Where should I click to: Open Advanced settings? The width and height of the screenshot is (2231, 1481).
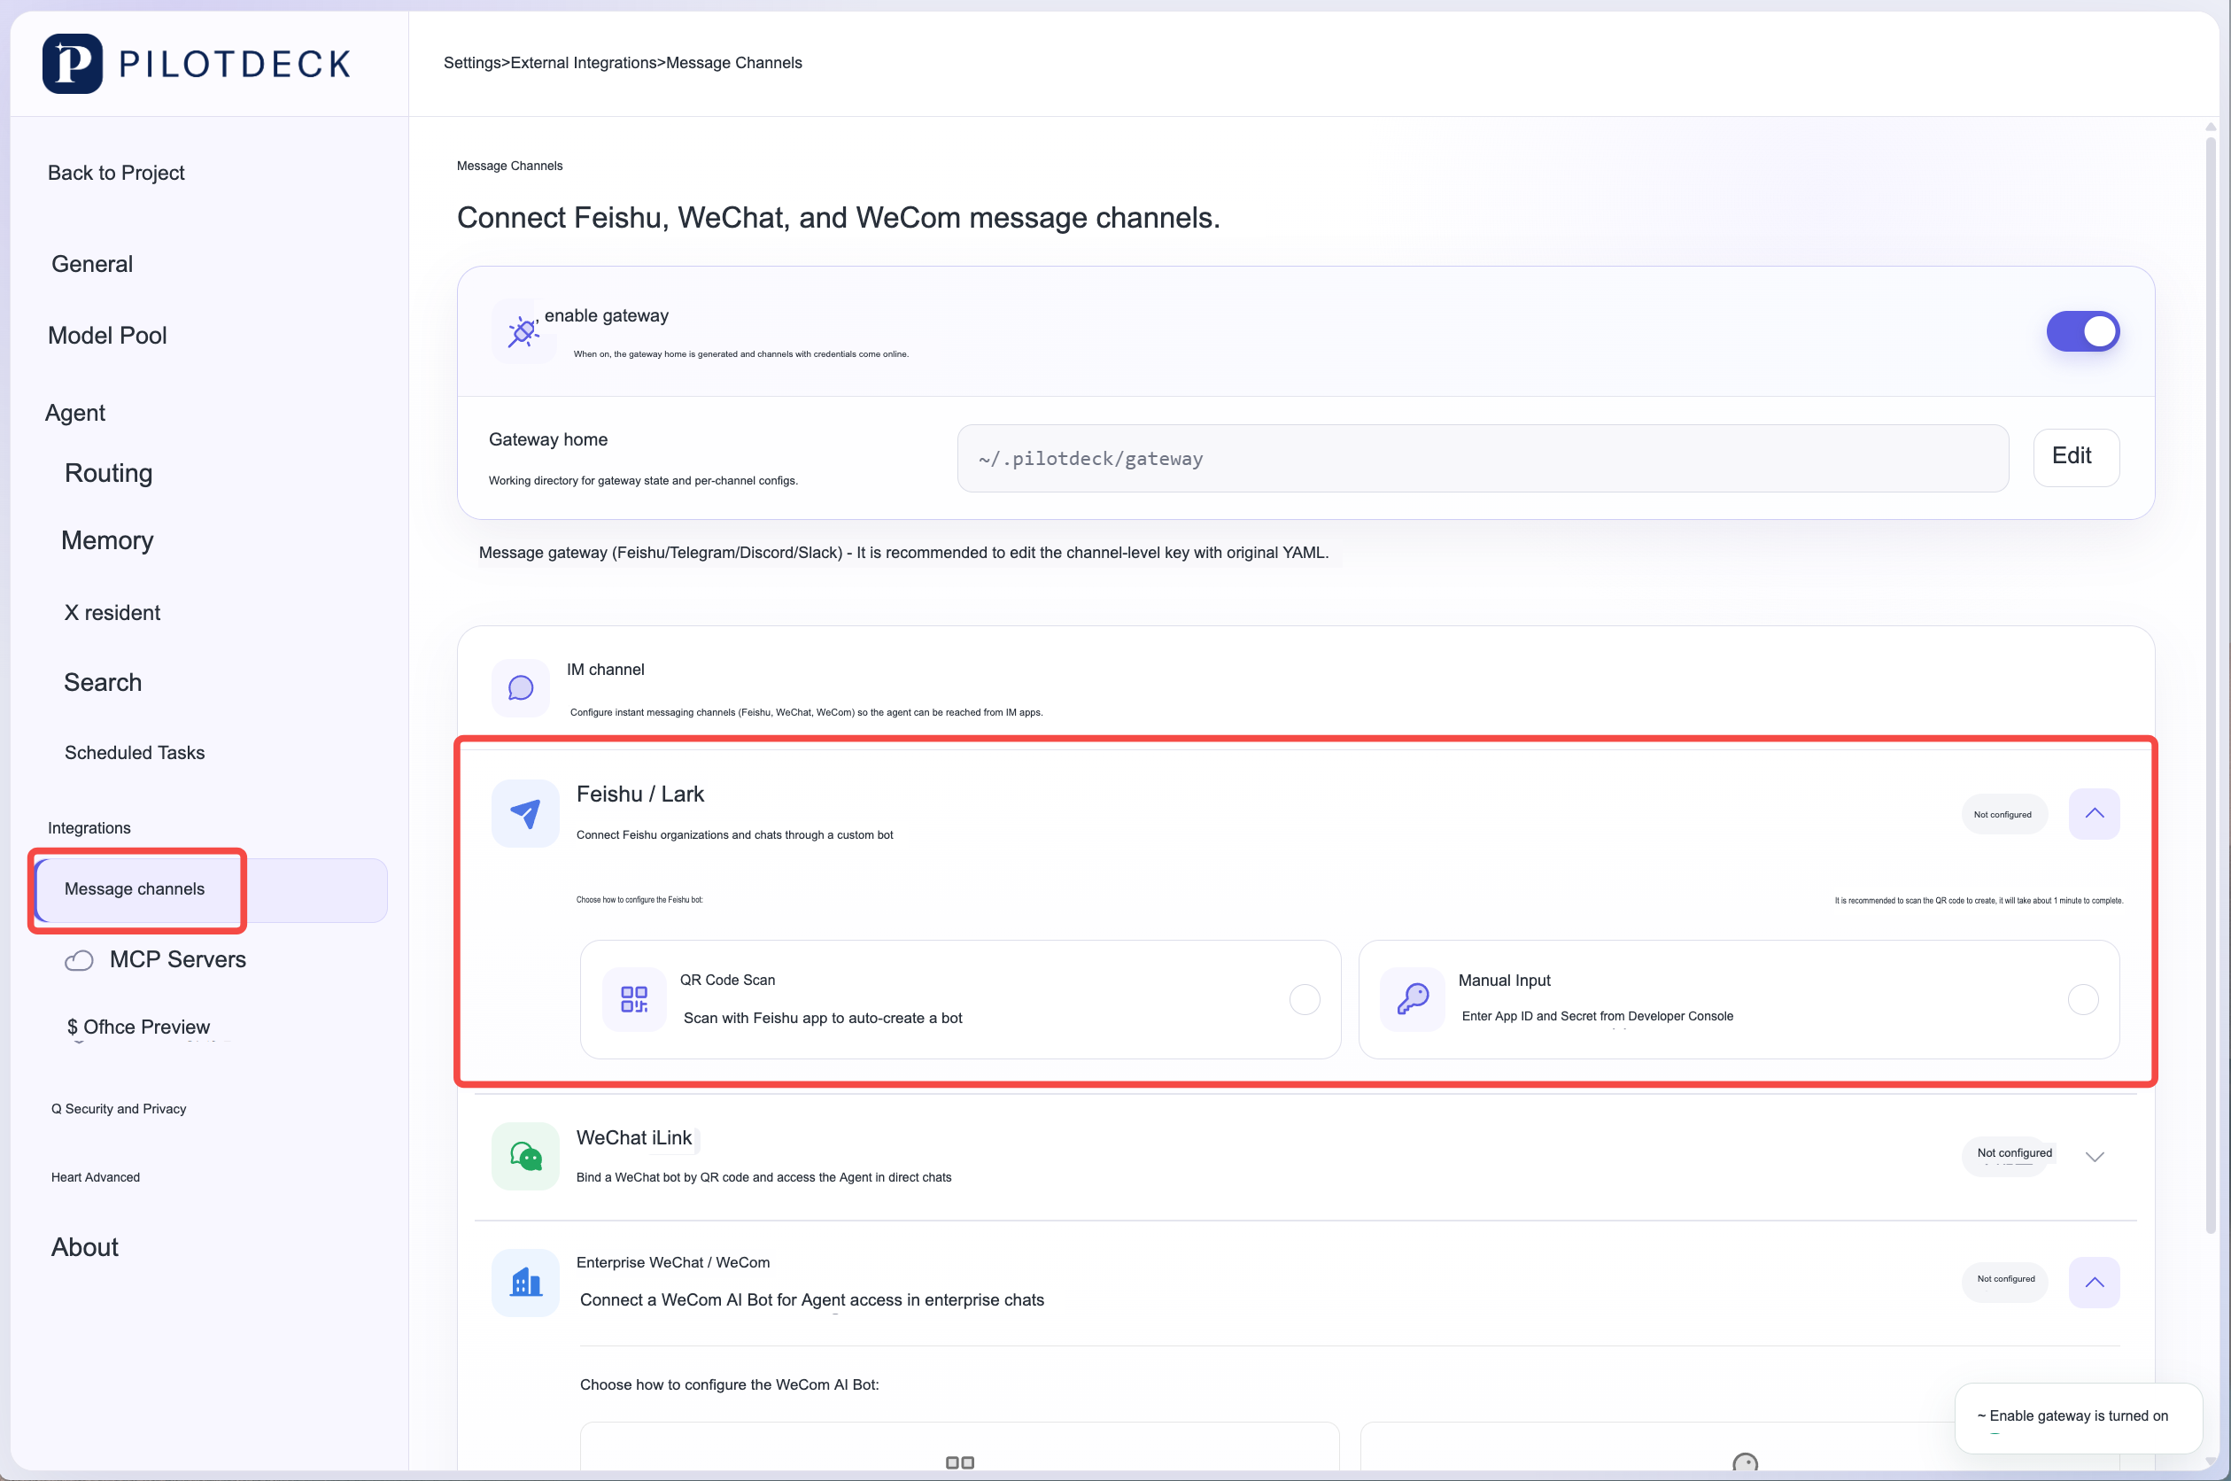click(95, 1177)
